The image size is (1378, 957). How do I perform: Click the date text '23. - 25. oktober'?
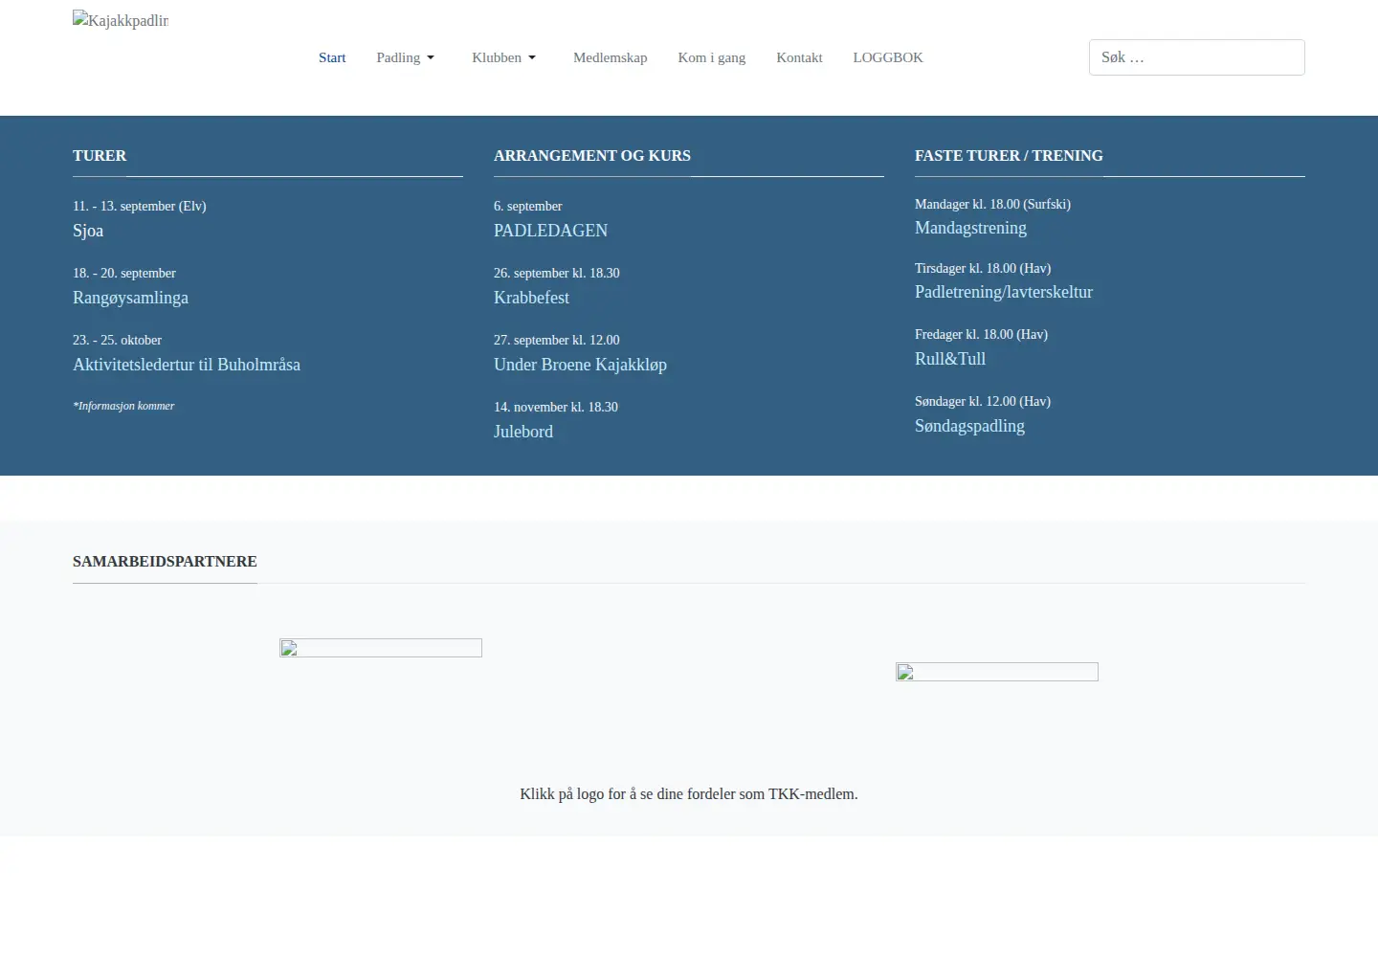(x=117, y=340)
